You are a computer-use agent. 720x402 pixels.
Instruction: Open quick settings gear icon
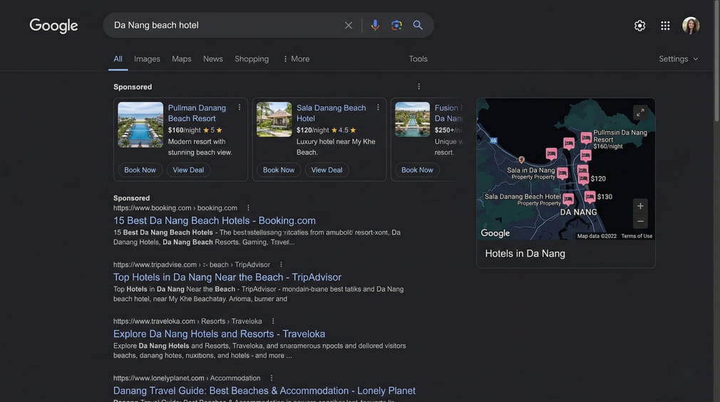[639, 26]
